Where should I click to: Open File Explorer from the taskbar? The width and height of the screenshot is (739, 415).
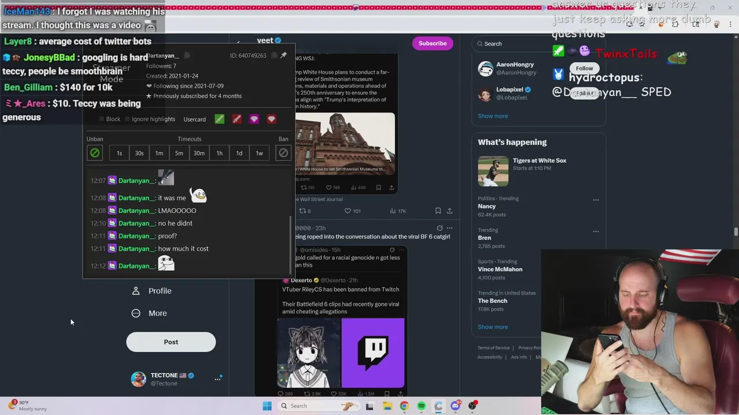387,406
